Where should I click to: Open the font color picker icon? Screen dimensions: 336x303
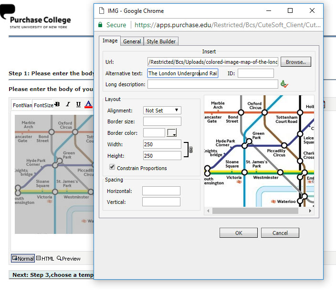(x=88, y=104)
